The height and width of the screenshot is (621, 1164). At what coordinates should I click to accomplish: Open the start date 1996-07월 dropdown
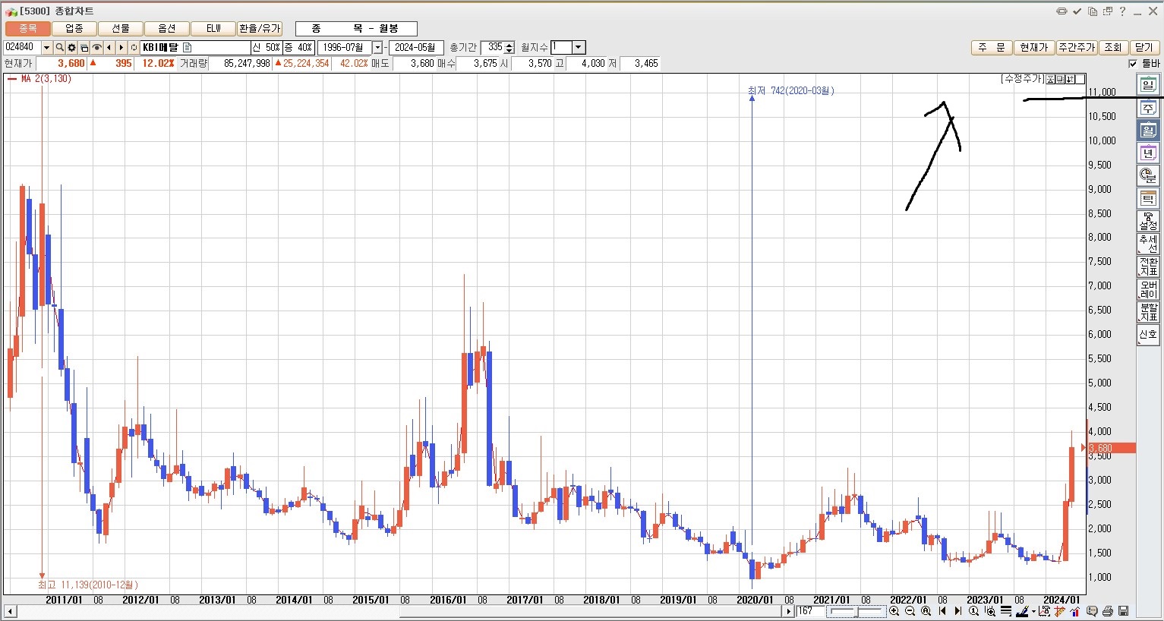click(x=377, y=48)
